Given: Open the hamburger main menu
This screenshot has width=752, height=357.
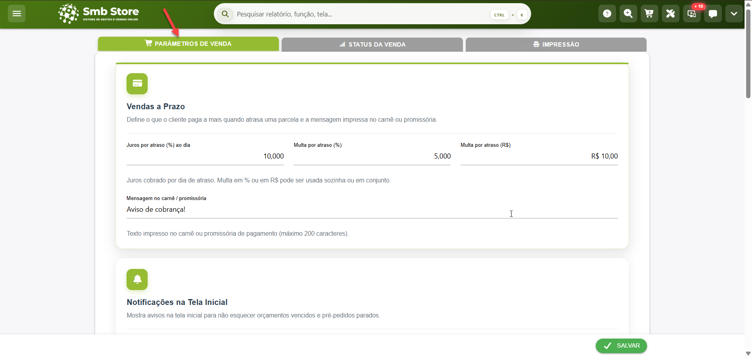Looking at the screenshot, I should 16,14.
